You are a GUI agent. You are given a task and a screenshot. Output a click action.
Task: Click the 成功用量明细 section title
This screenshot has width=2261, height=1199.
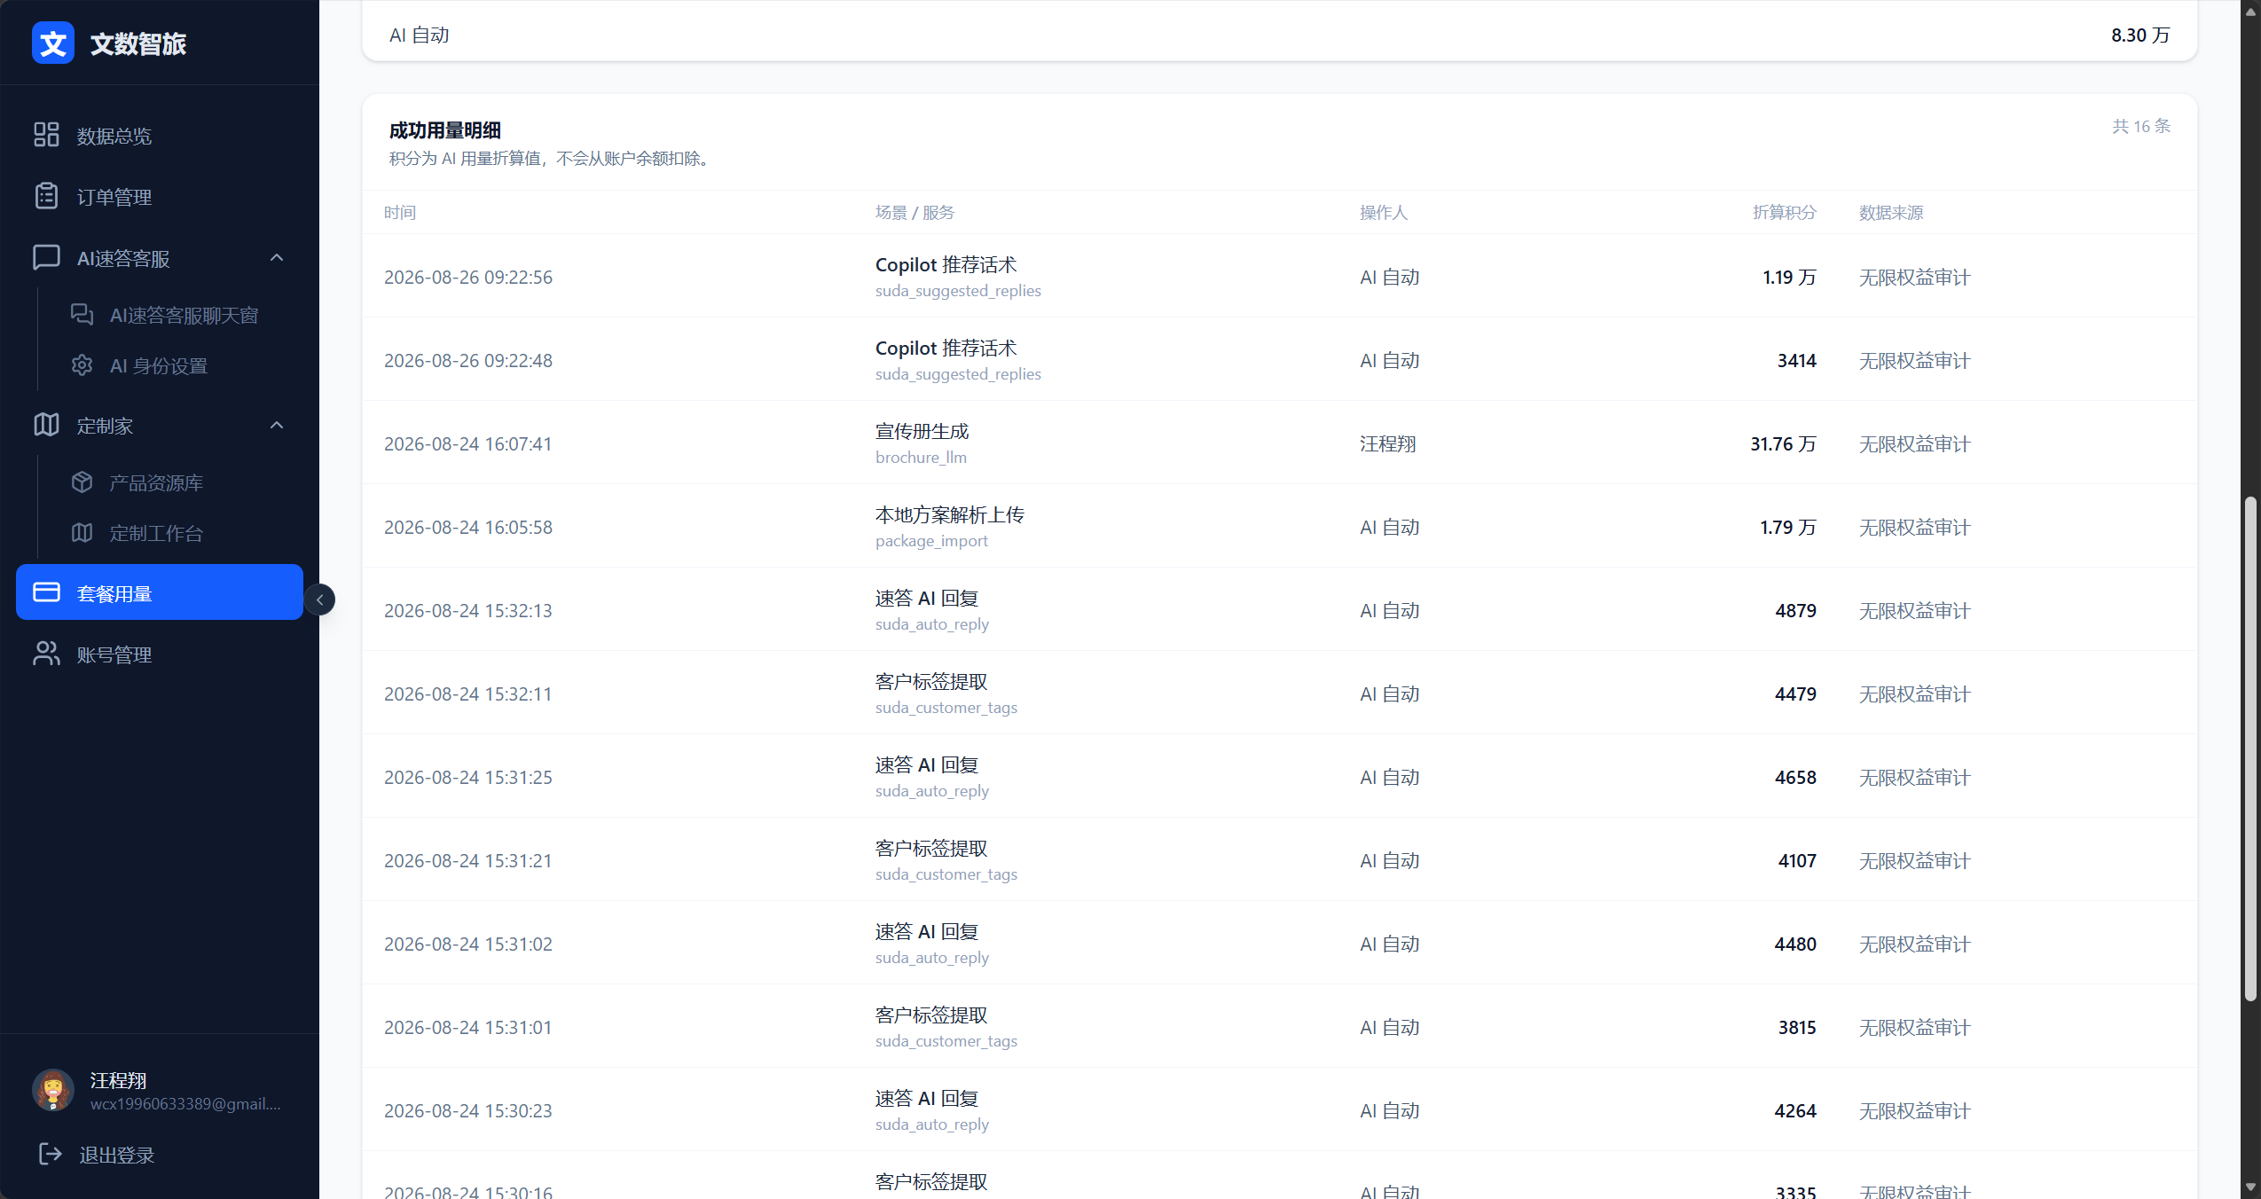(x=445, y=130)
